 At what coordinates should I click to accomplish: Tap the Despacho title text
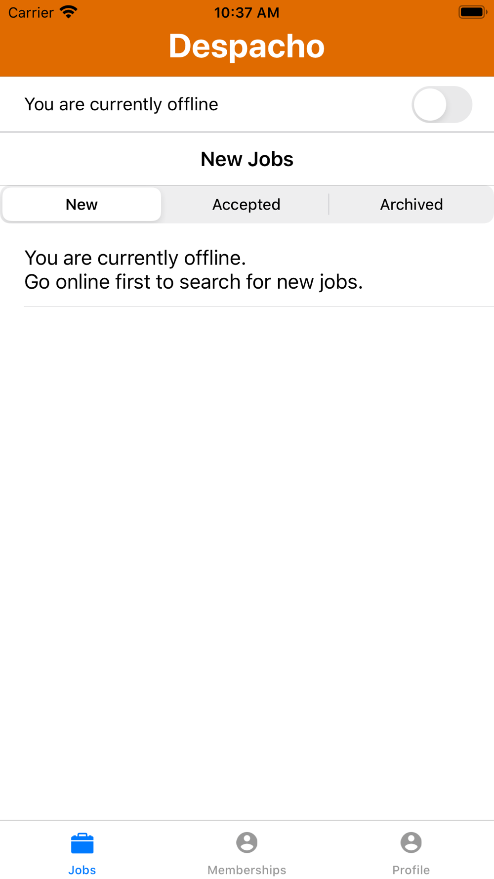coord(247,46)
